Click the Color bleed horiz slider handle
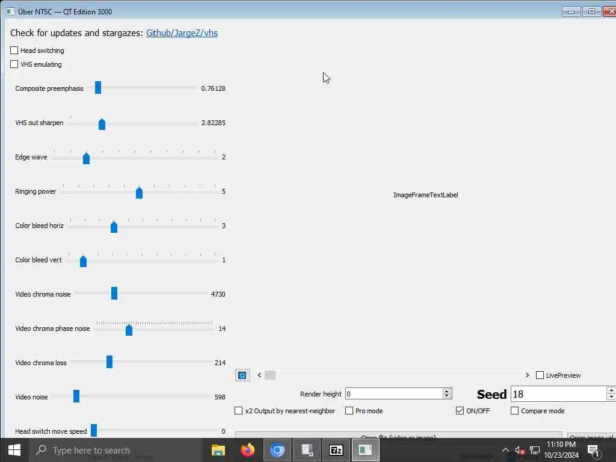 (114, 226)
